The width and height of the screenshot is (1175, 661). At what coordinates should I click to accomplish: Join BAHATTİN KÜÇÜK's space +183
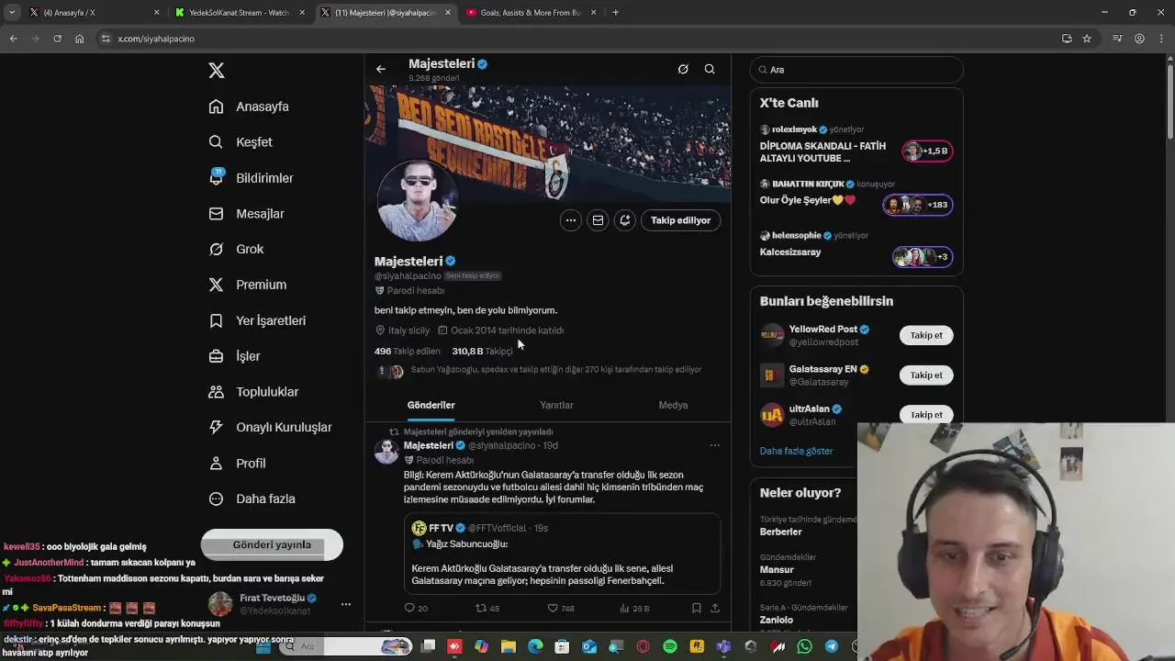coord(918,205)
